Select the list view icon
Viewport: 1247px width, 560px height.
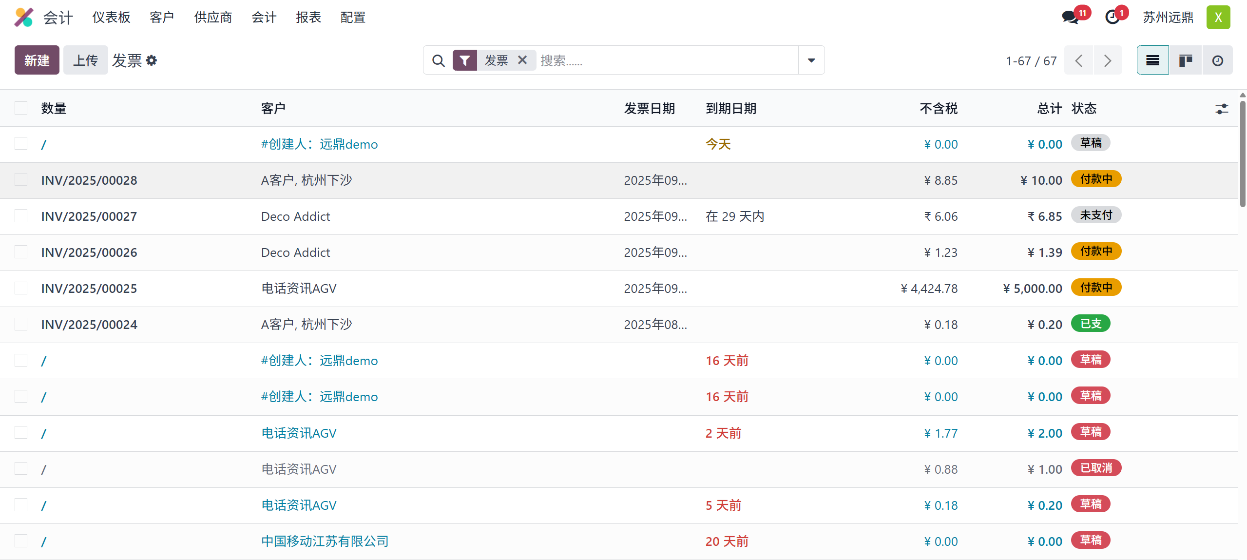point(1152,60)
